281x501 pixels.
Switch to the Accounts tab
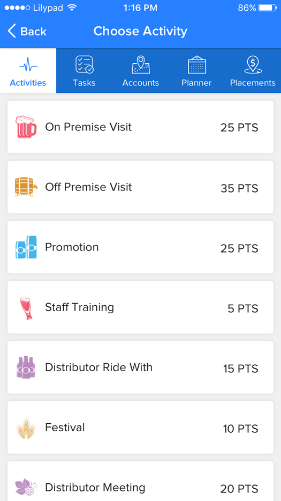(x=141, y=71)
